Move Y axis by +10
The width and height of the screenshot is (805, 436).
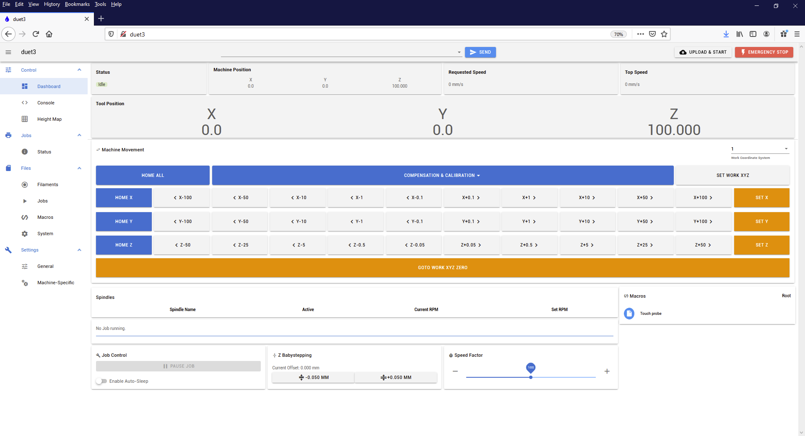(587, 221)
